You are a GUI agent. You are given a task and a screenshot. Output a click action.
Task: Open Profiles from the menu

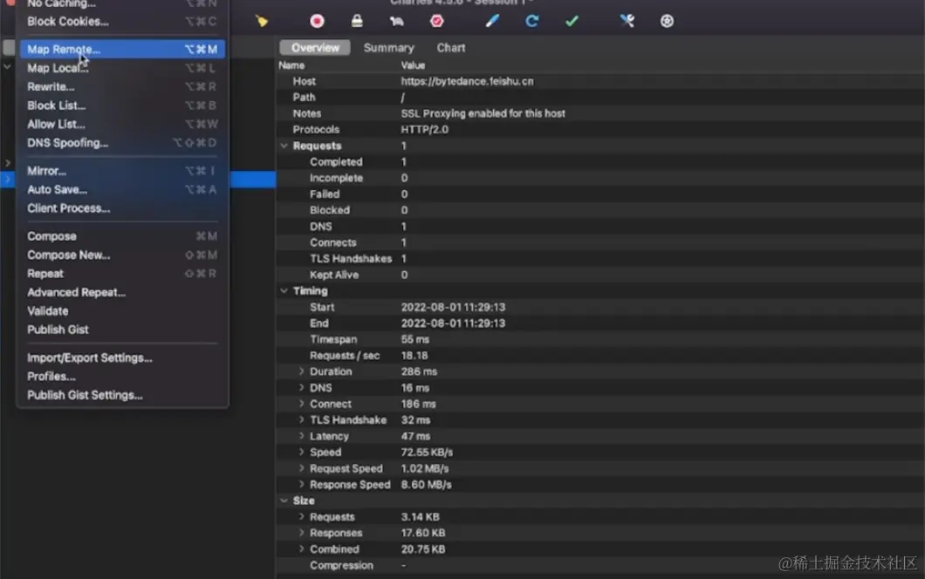click(122, 376)
